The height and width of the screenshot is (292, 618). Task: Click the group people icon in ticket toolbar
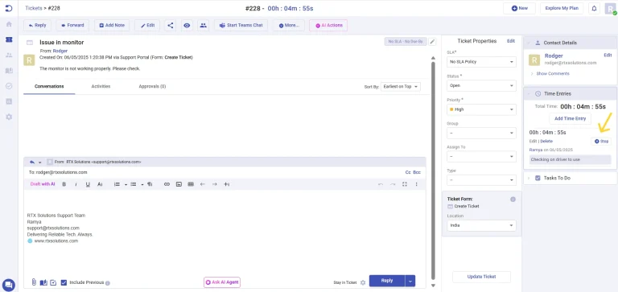pyautogui.click(x=203, y=25)
